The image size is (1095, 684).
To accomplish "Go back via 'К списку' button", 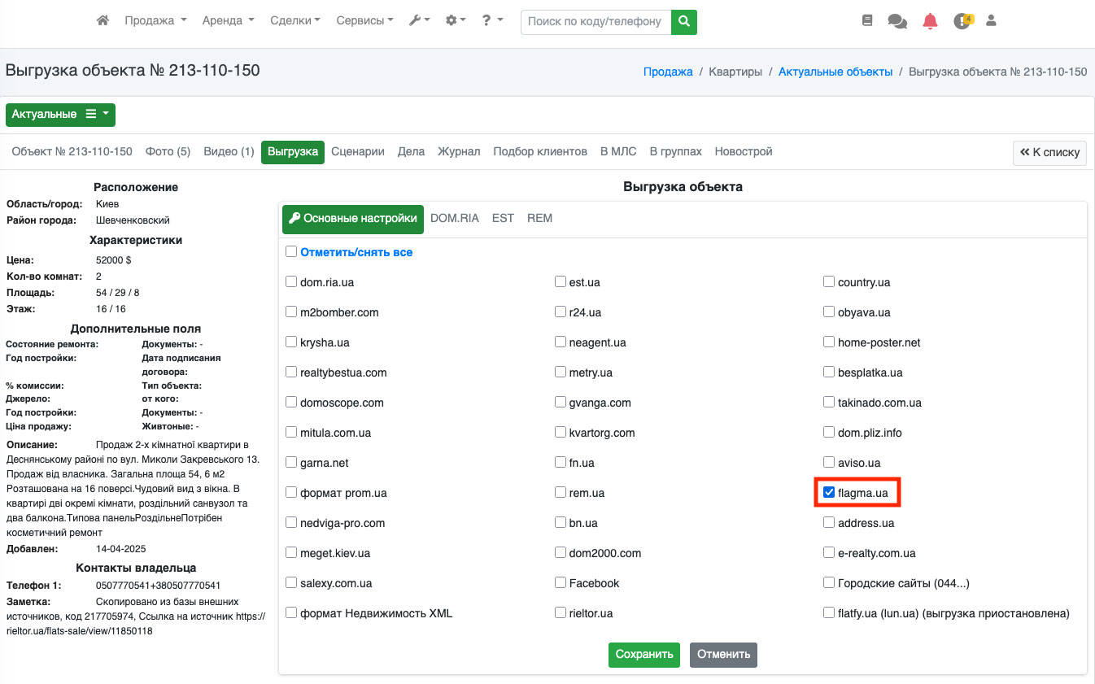I will [x=1049, y=153].
